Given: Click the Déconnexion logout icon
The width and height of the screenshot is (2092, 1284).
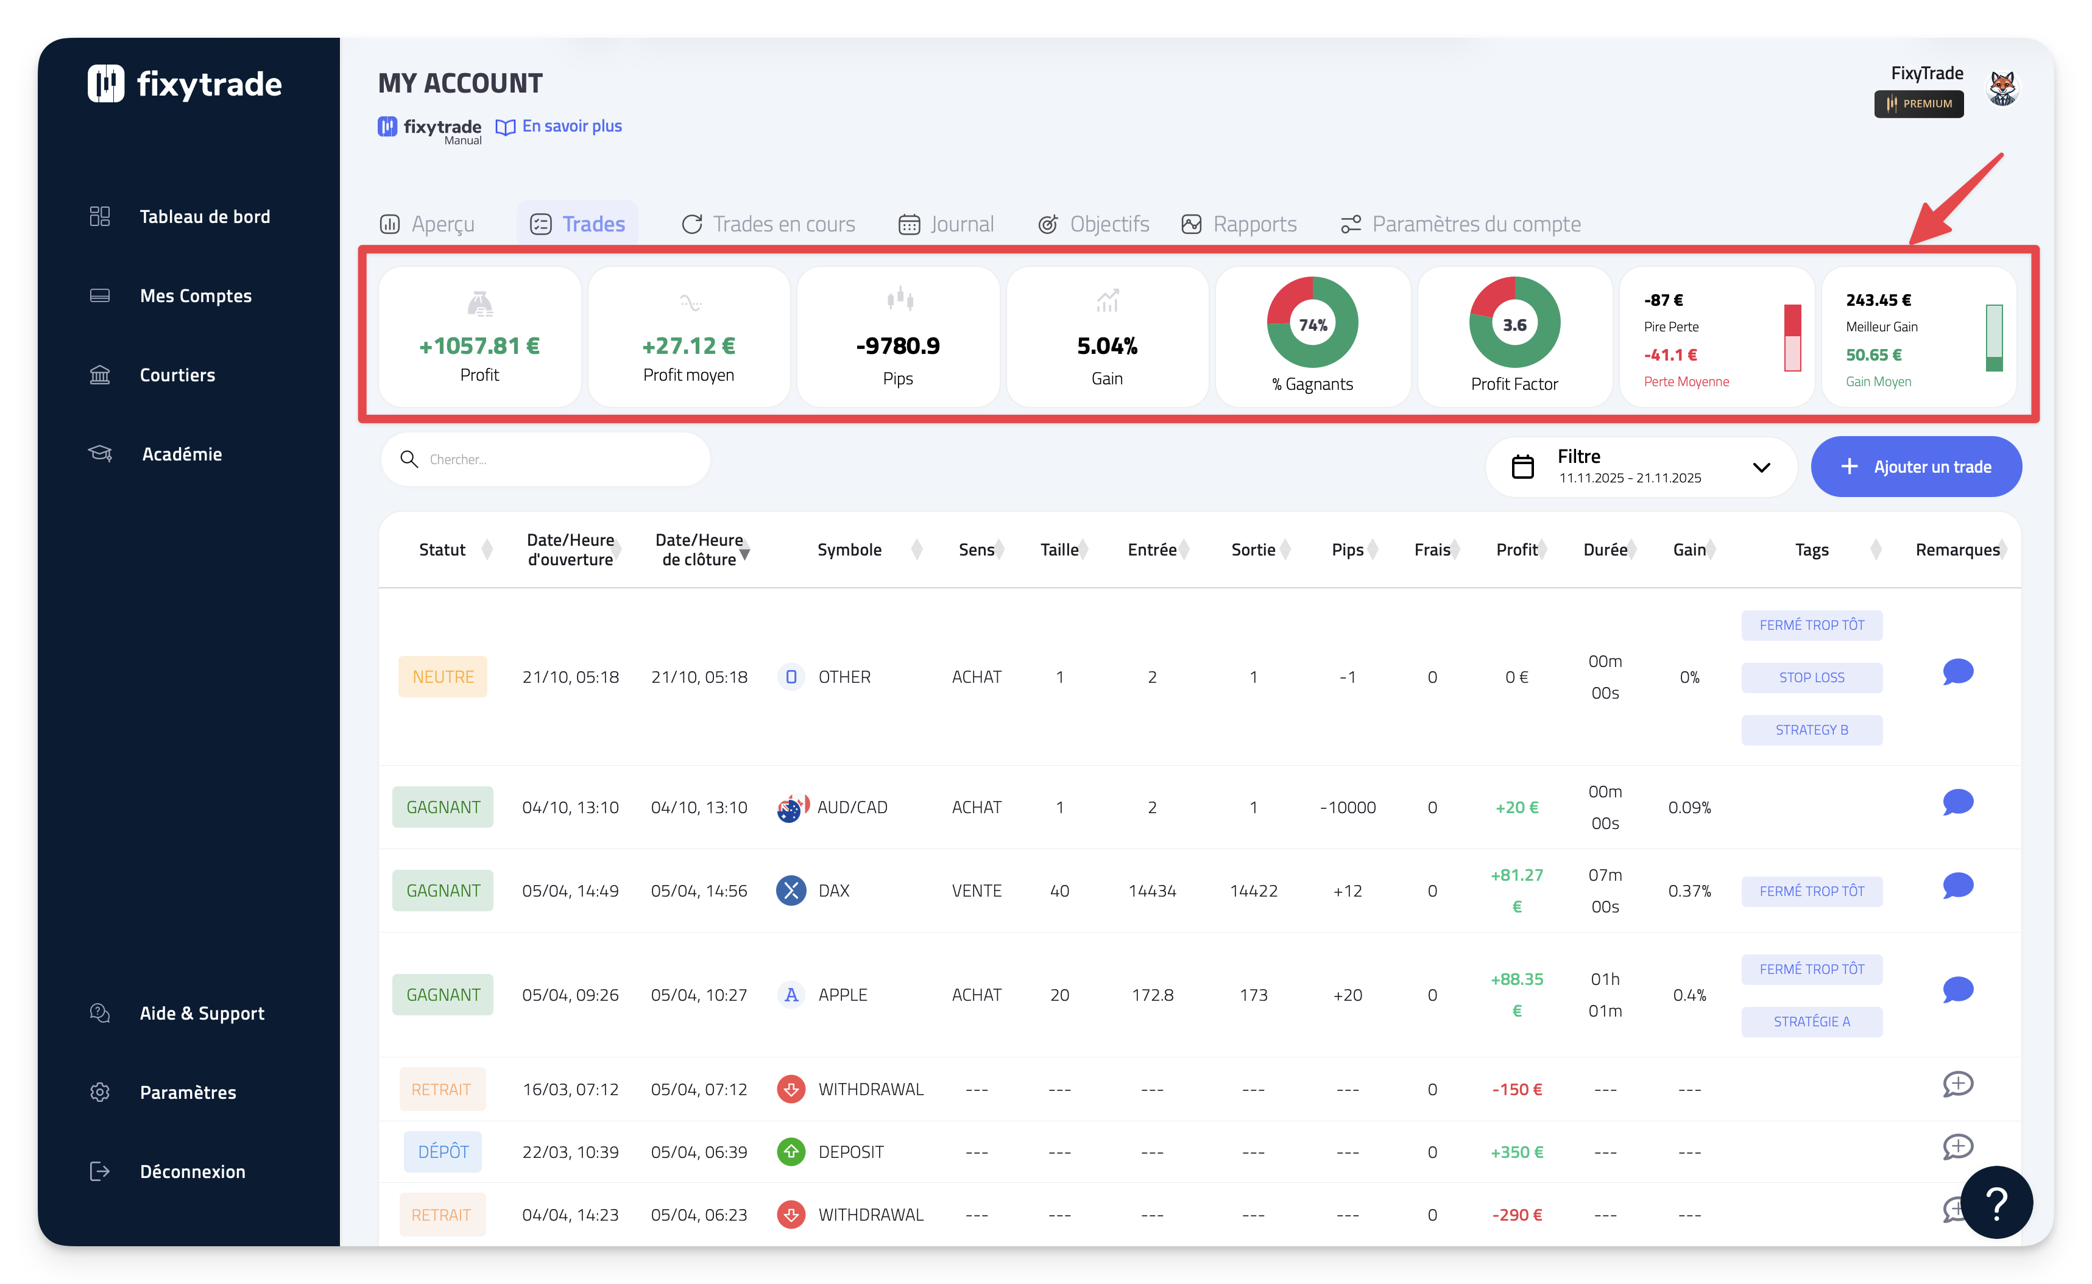Looking at the screenshot, I should click(x=101, y=1171).
